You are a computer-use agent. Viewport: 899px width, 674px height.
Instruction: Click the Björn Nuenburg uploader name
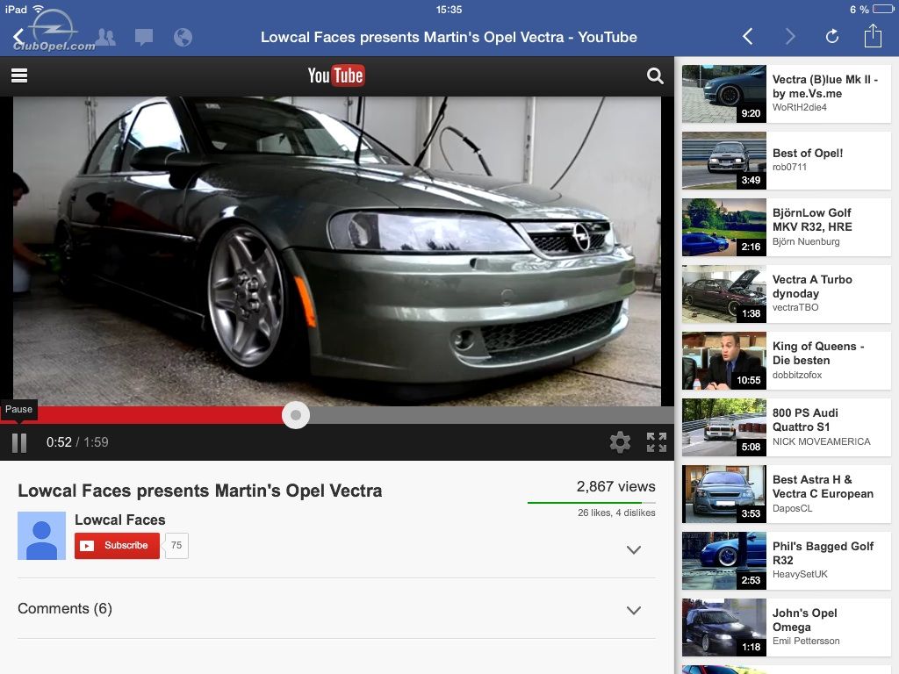[806, 242]
